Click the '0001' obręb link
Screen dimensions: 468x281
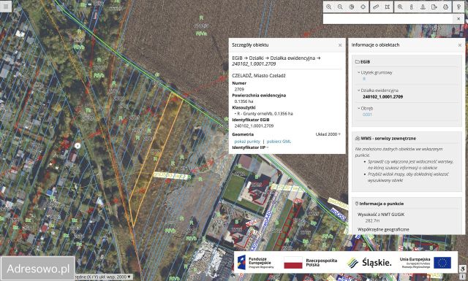(367, 115)
